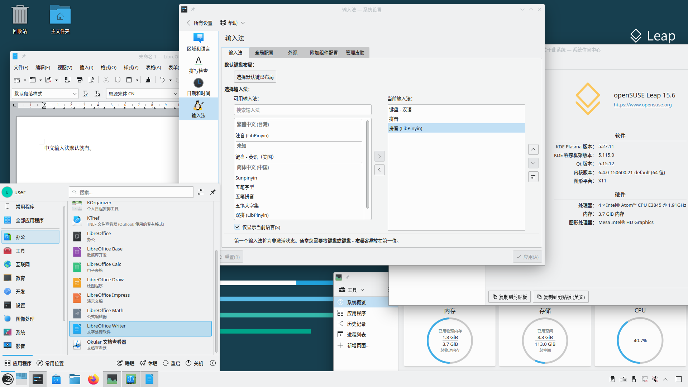688x387 pixels.
Task: Click the cut icon in Writer toolbar
Action: pyautogui.click(x=106, y=80)
